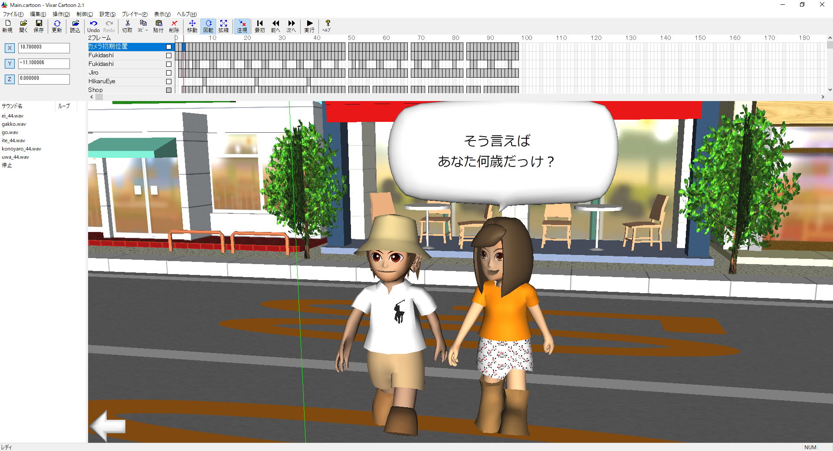Select the 拡縮 (scale) tool
The width and height of the screenshot is (833, 451).
[x=223, y=26]
